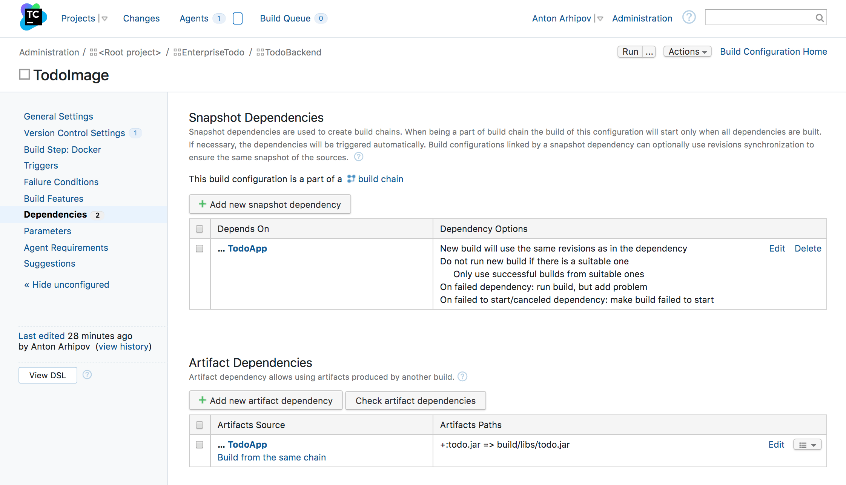This screenshot has height=485, width=846.
Task: Open the Actions dropdown
Action: [687, 51]
